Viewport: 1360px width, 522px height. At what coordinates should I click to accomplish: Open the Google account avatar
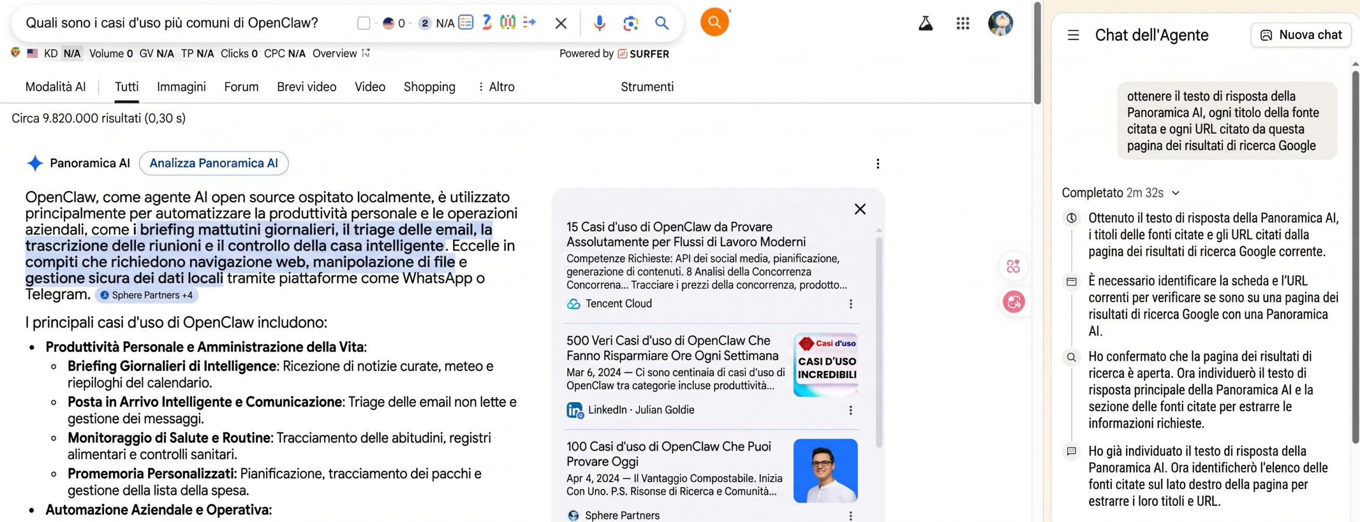pyautogui.click(x=1000, y=23)
